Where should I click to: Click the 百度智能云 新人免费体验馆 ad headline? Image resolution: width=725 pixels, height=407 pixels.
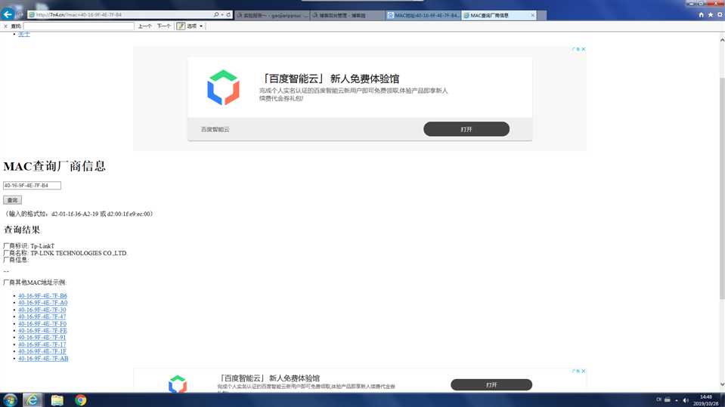click(x=330, y=79)
